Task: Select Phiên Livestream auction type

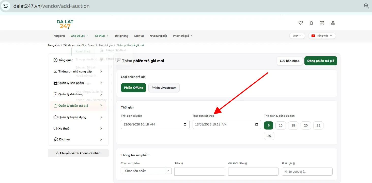Action: tap(164, 88)
